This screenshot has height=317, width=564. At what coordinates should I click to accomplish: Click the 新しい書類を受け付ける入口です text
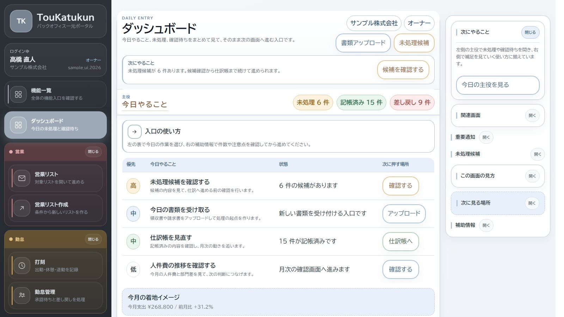[323, 213]
